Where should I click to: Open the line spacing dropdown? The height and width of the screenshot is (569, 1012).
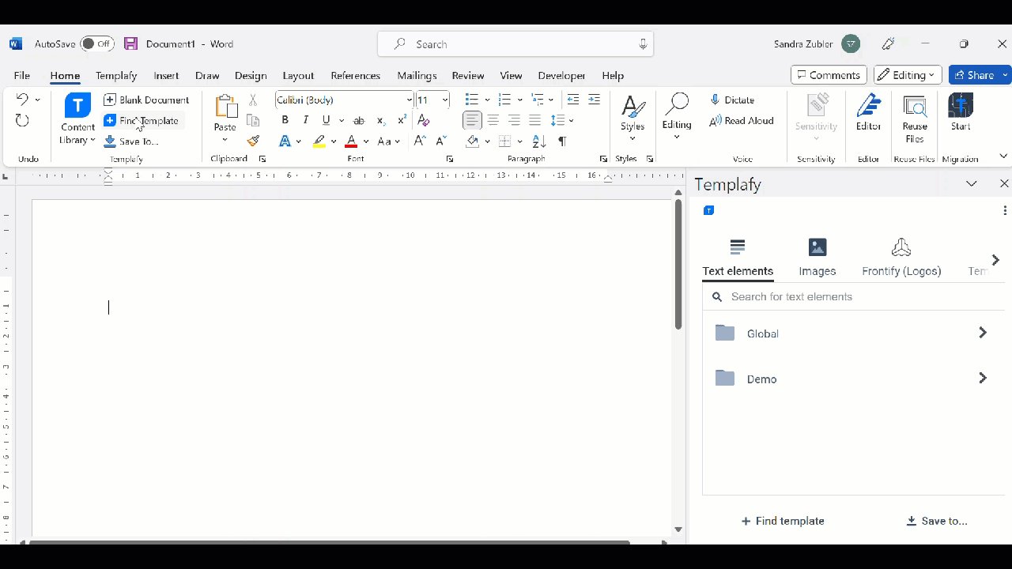tap(571, 121)
